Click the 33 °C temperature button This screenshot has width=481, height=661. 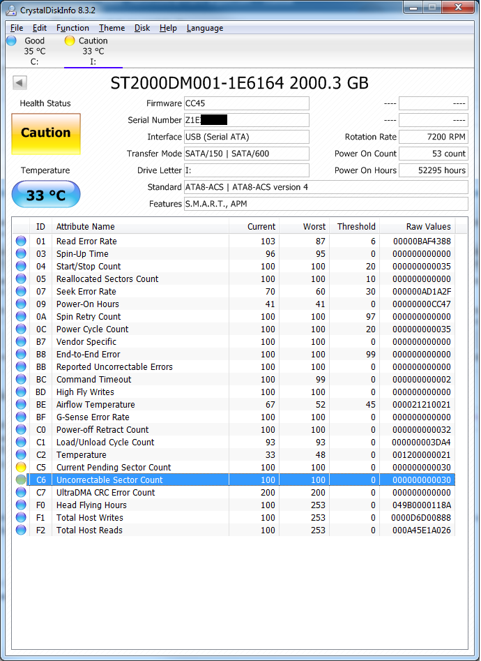click(x=46, y=194)
